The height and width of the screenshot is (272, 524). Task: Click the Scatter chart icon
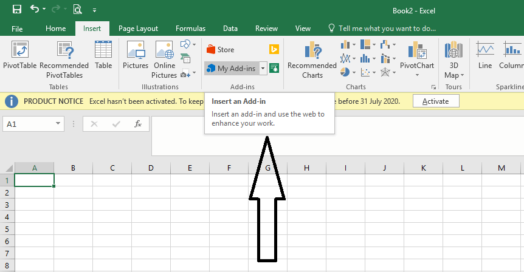(365, 72)
